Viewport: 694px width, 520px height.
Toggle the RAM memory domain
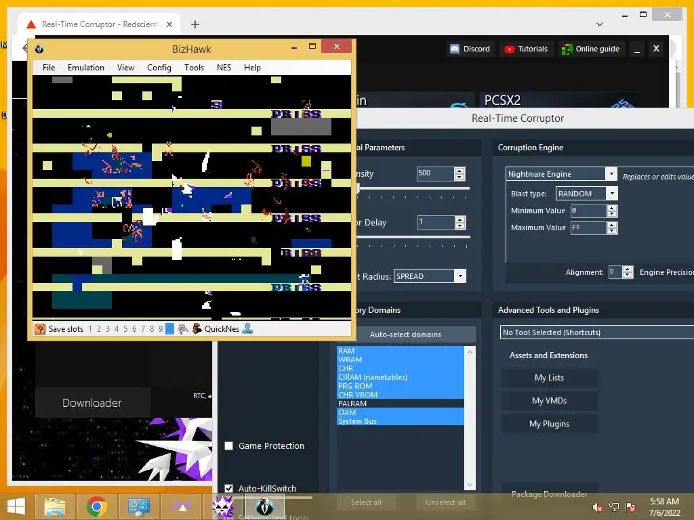pos(400,351)
